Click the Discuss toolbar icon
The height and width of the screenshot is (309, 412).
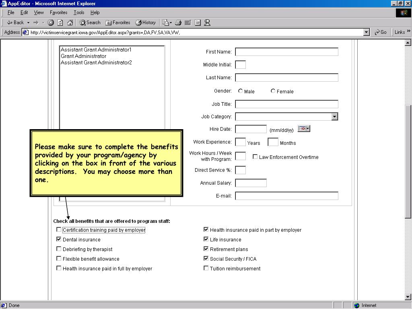click(198, 23)
